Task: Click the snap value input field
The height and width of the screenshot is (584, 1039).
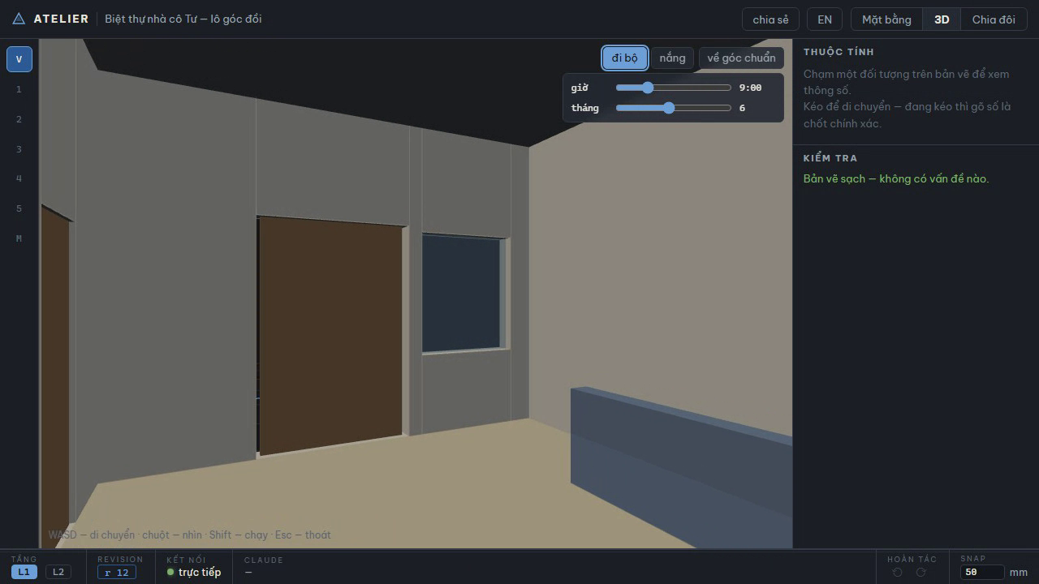Action: click(982, 572)
